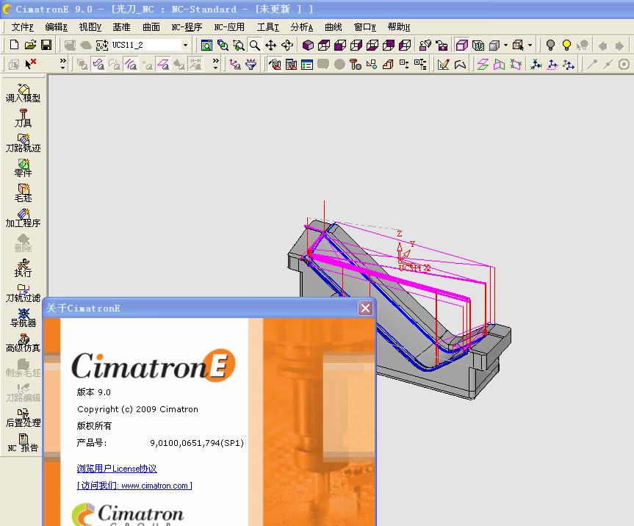Click the UCS manager icon beside UCS11_2
This screenshot has width=634, height=526.
(x=102, y=45)
